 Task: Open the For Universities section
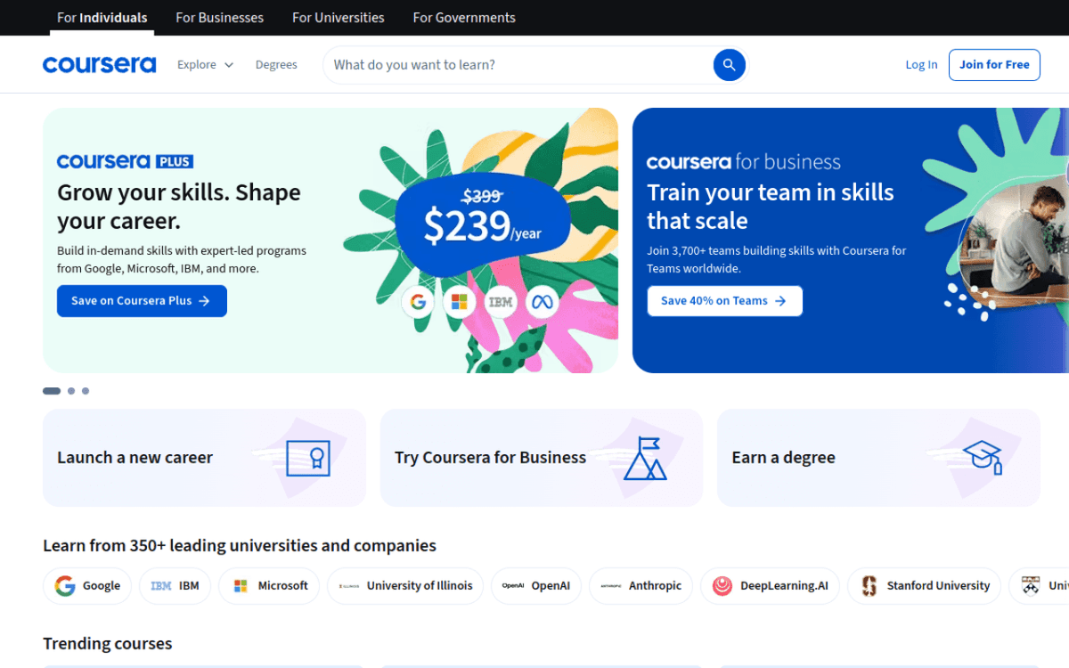(339, 17)
